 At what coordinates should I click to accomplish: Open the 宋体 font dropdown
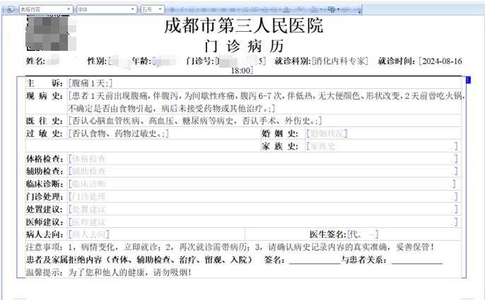coord(133,10)
